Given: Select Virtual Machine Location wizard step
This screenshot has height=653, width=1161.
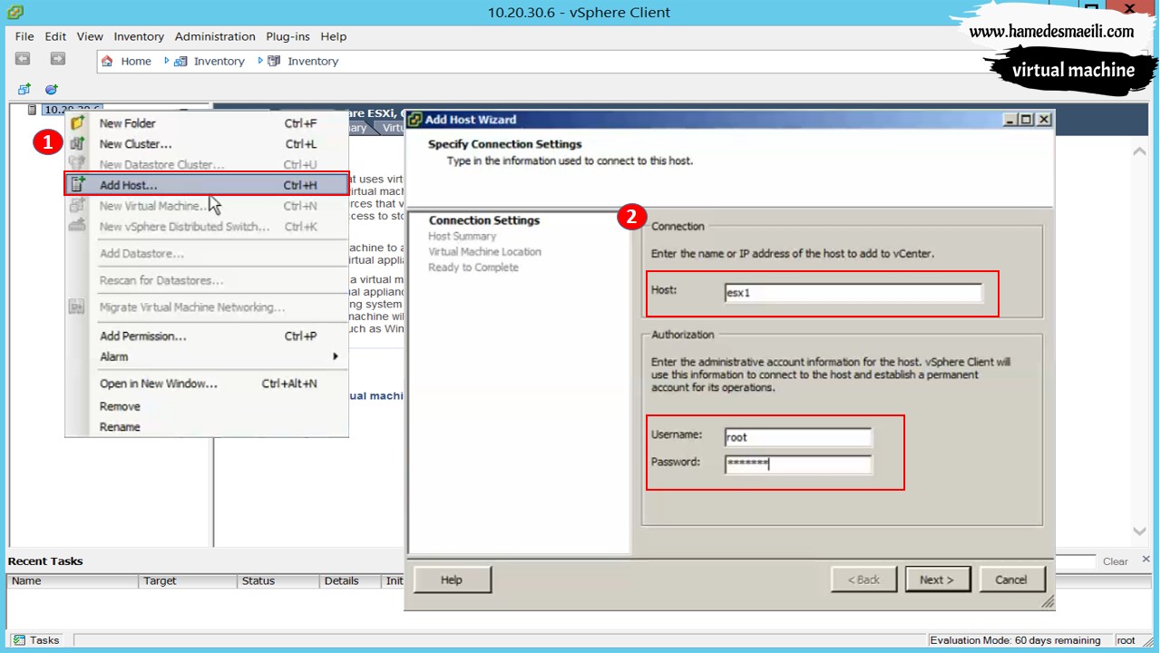Looking at the screenshot, I should click(484, 251).
